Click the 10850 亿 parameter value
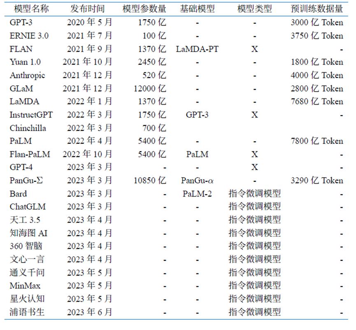 click(x=150, y=180)
